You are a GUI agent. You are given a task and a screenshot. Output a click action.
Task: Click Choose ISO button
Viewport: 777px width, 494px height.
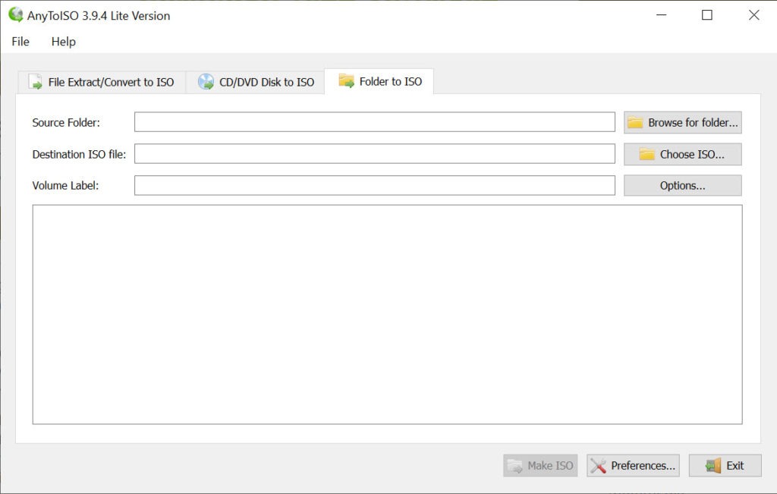(x=682, y=154)
